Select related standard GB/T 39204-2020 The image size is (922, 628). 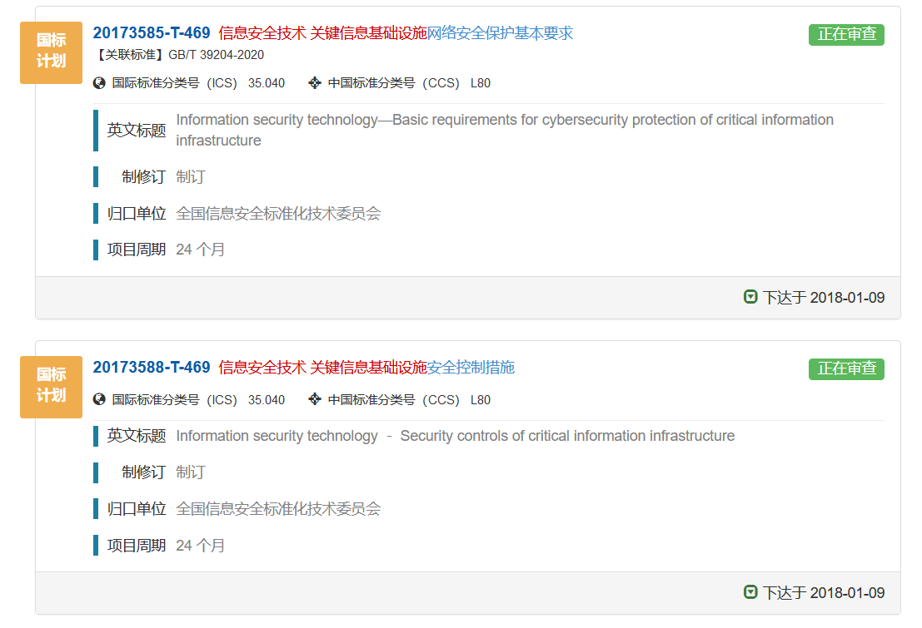tap(216, 55)
